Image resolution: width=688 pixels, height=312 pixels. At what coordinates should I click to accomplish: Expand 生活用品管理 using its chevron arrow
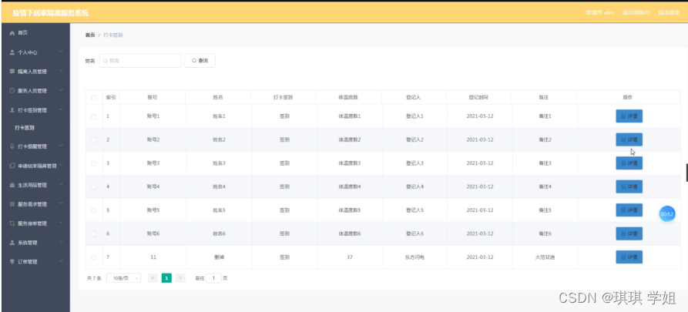tap(61, 184)
